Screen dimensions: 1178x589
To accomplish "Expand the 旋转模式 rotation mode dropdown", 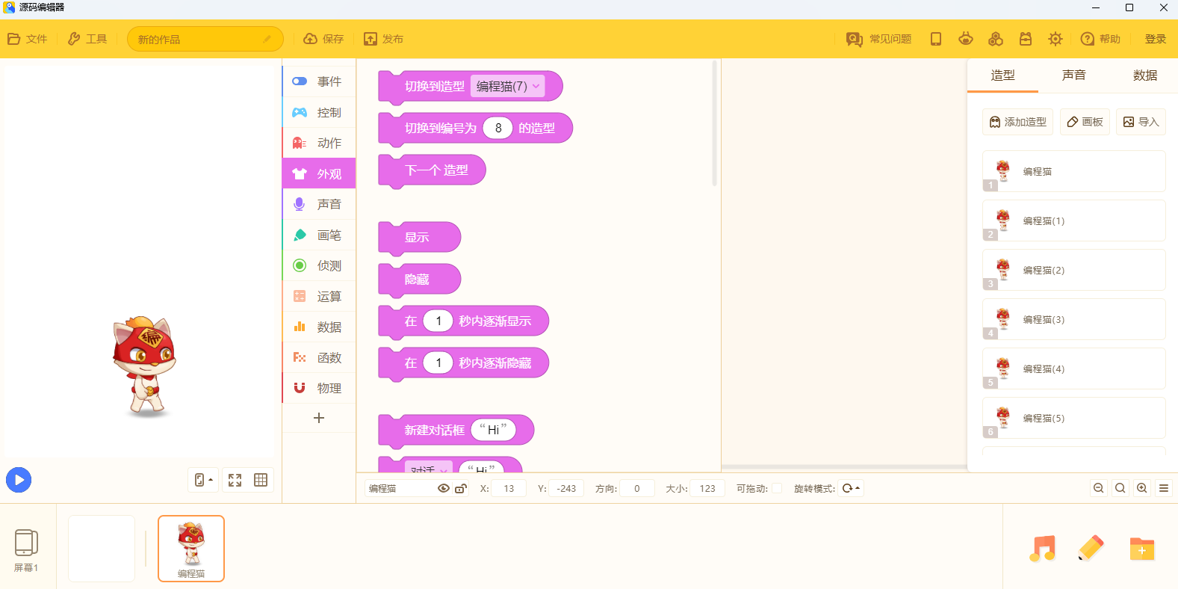I will (851, 488).
